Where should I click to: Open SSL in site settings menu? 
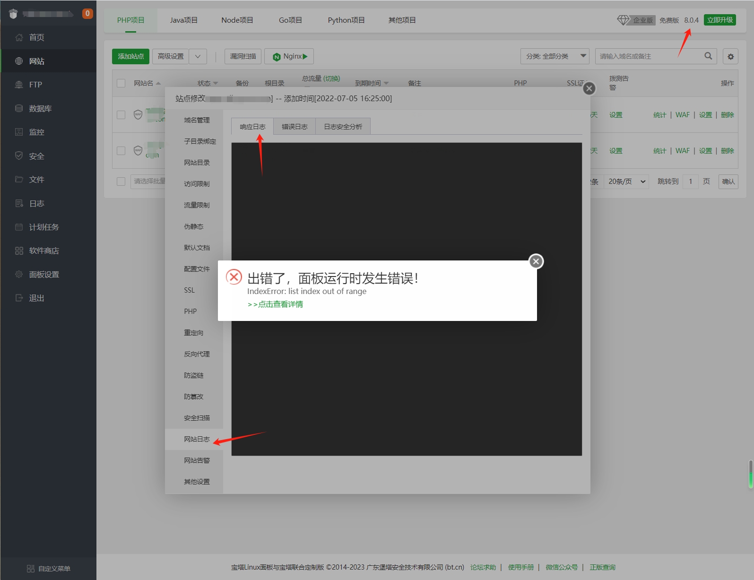coord(194,290)
